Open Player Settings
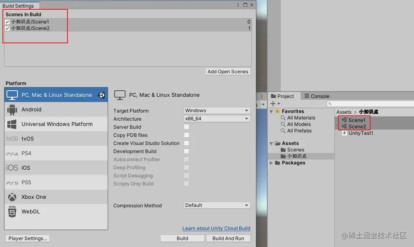Viewport: 414px width, 247px height. click(28, 238)
